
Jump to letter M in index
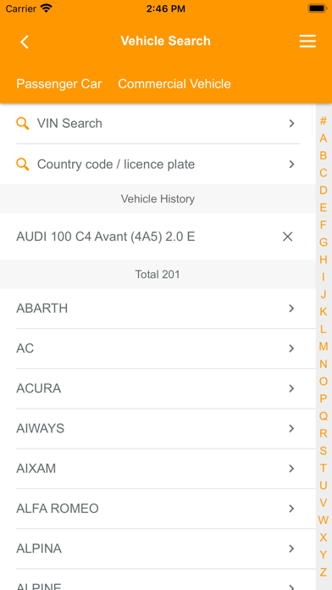point(324,347)
